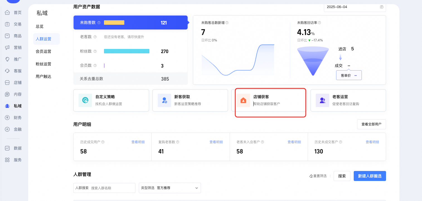
Task: Open the 财务 yen icon
Action: point(7,118)
